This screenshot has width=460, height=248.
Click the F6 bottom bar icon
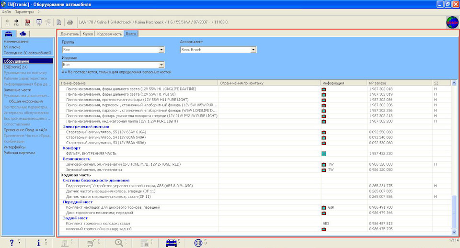145,243
